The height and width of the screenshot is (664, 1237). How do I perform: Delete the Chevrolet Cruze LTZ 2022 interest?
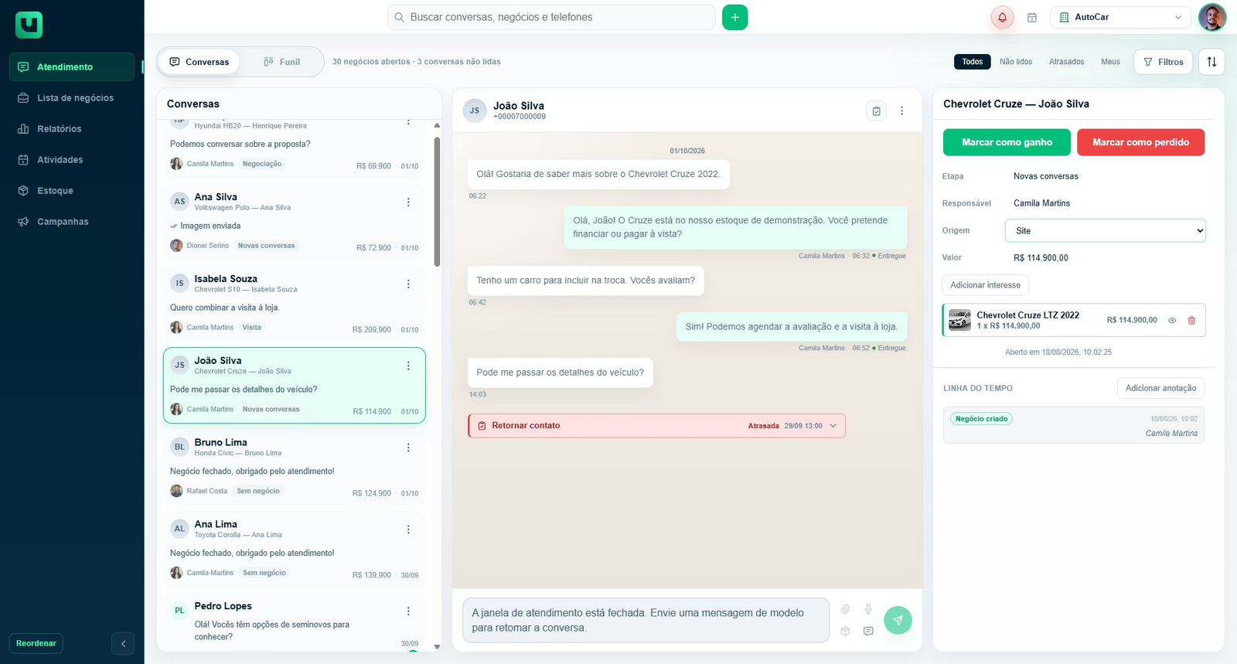coord(1191,320)
